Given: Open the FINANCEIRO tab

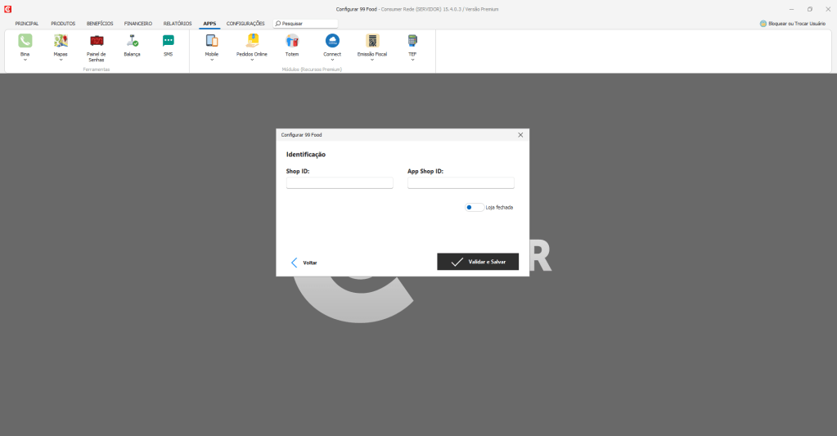Looking at the screenshot, I should [138, 24].
